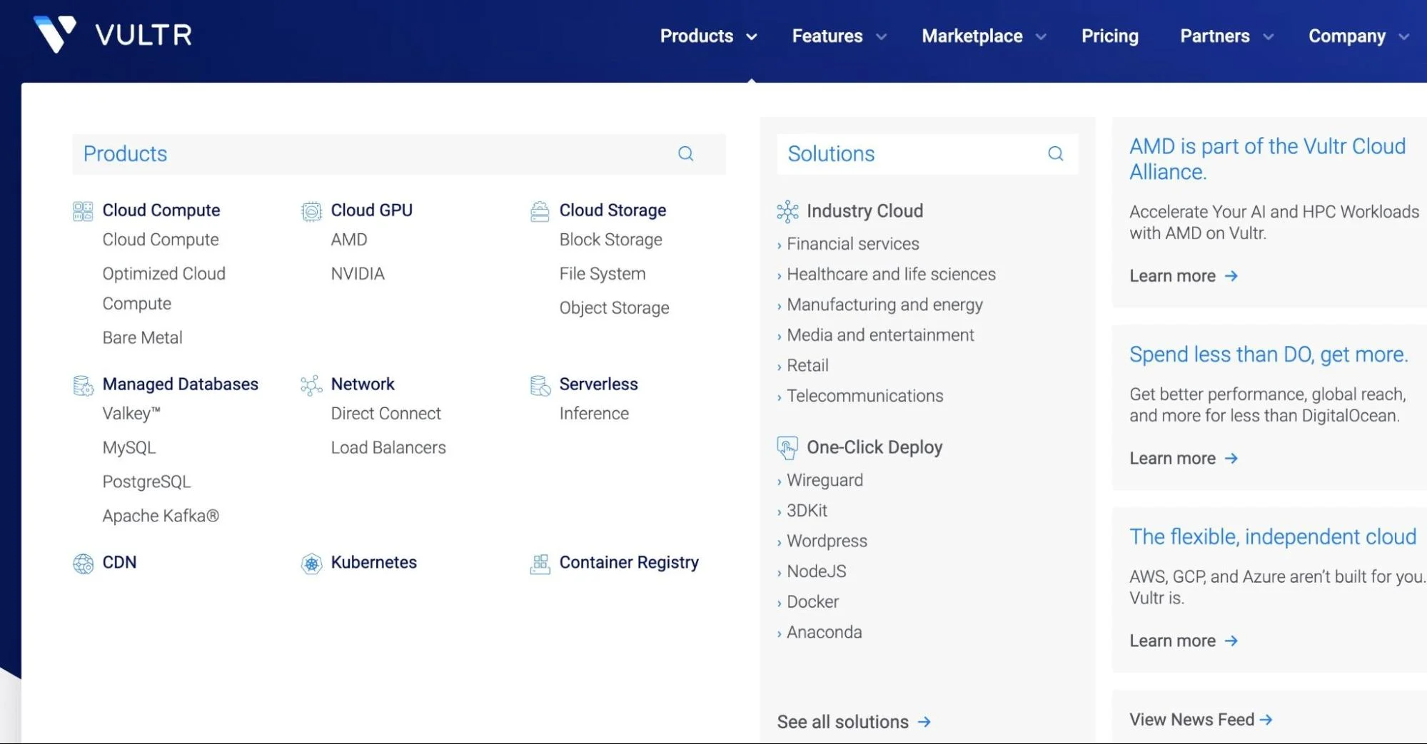
Task: Click the Cloud Storage icon
Action: (540, 211)
